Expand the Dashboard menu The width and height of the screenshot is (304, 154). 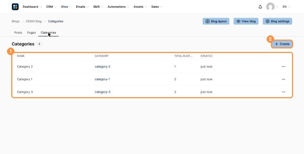pos(32,7)
